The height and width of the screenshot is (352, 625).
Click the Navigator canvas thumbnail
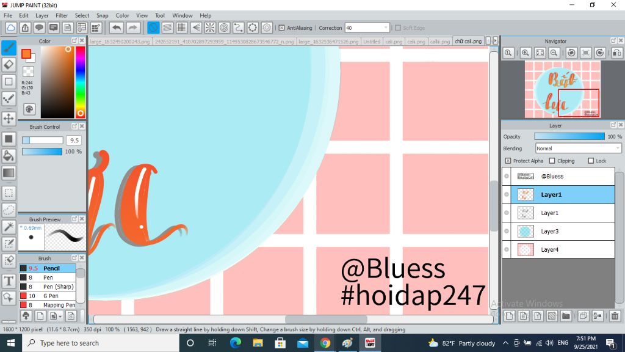[x=562, y=89]
